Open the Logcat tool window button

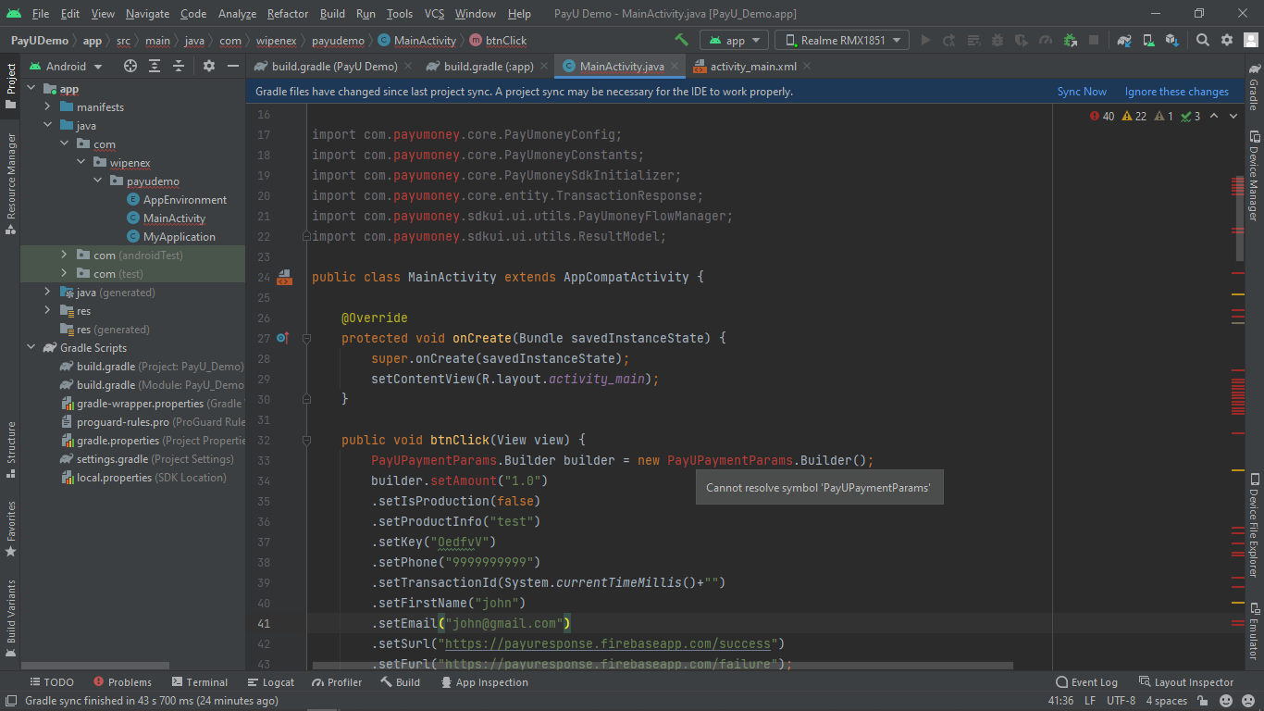click(x=270, y=682)
